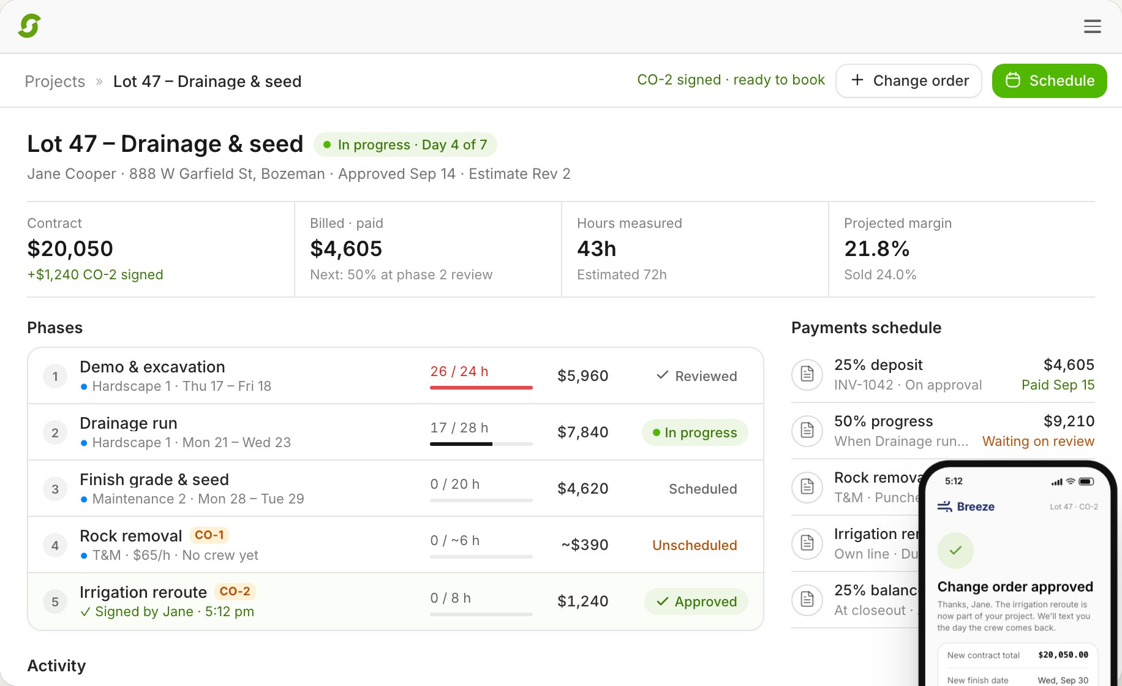Click the Breeze logo in phone preview
This screenshot has height=686, width=1122.
pyautogui.click(x=966, y=507)
